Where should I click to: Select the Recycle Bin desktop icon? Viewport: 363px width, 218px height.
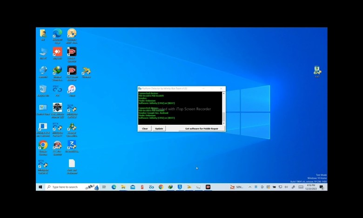pos(43,90)
